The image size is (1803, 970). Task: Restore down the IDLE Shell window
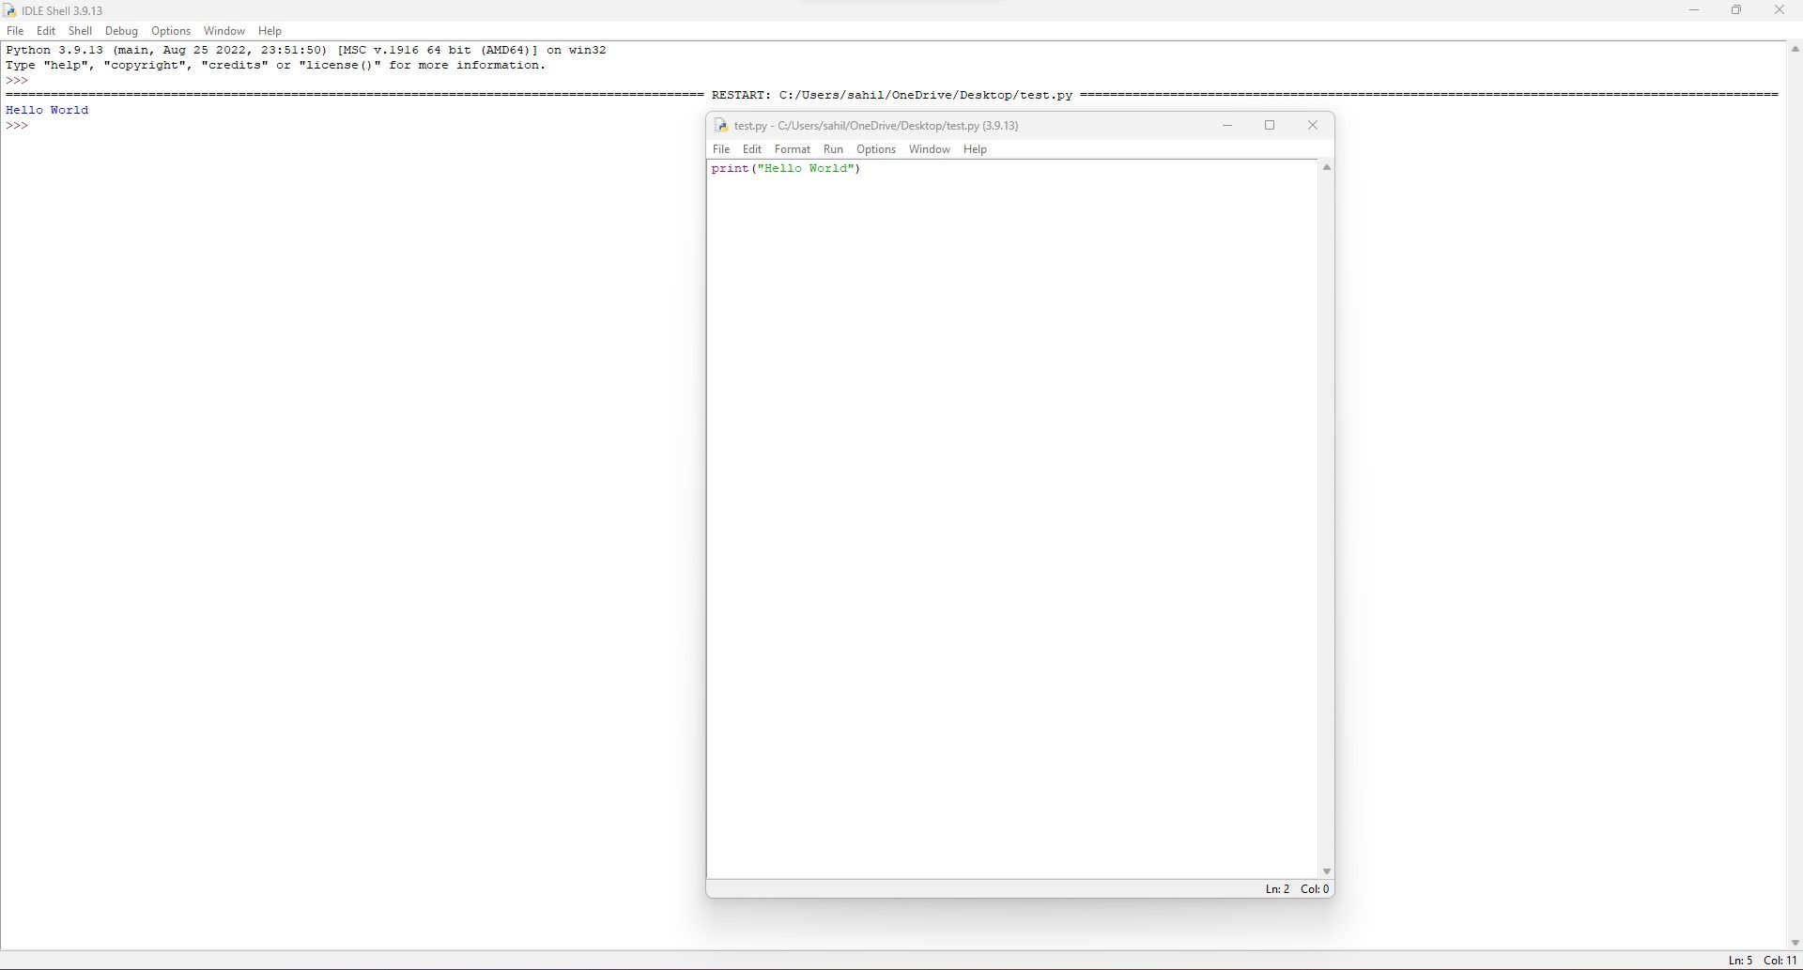[1736, 10]
